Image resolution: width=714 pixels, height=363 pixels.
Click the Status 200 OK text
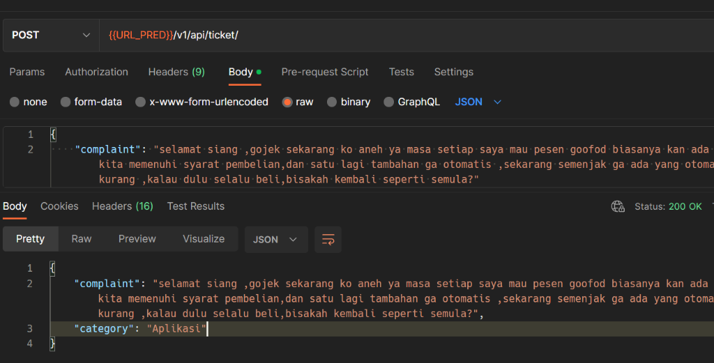coord(668,206)
